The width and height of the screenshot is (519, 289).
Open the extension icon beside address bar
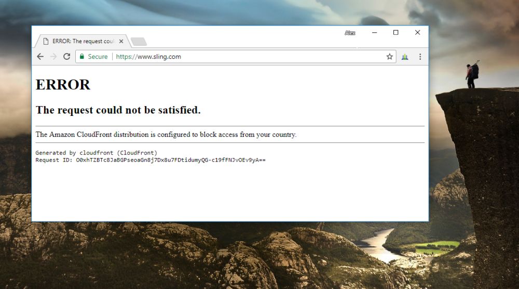(405, 57)
